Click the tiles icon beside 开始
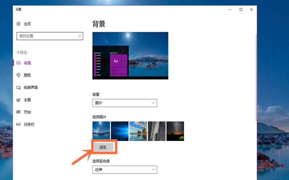 point(19,112)
